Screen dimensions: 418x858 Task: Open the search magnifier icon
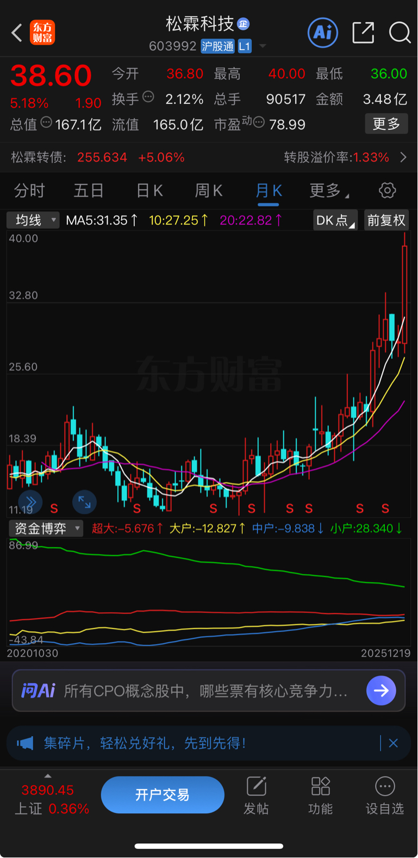pos(400,33)
